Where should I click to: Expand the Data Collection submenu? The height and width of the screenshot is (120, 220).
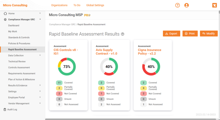point(40,55)
